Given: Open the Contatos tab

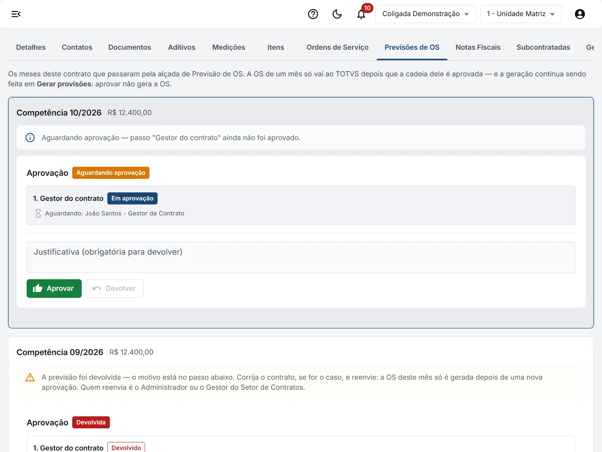Looking at the screenshot, I should pos(77,47).
